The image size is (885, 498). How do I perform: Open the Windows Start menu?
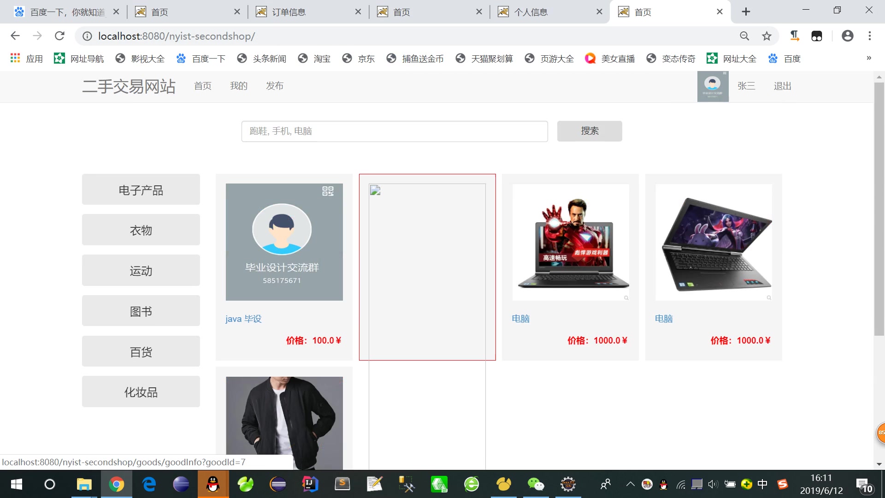pos(17,484)
